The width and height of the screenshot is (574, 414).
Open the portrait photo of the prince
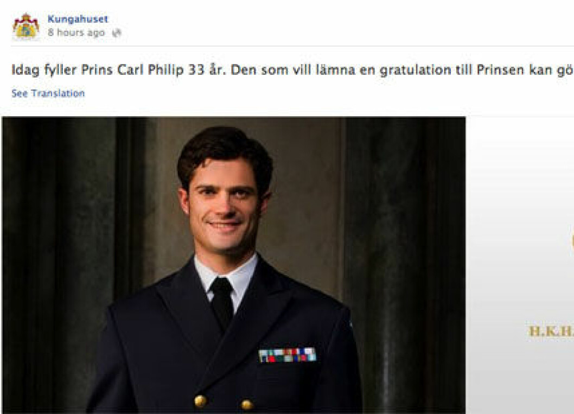[233, 265]
